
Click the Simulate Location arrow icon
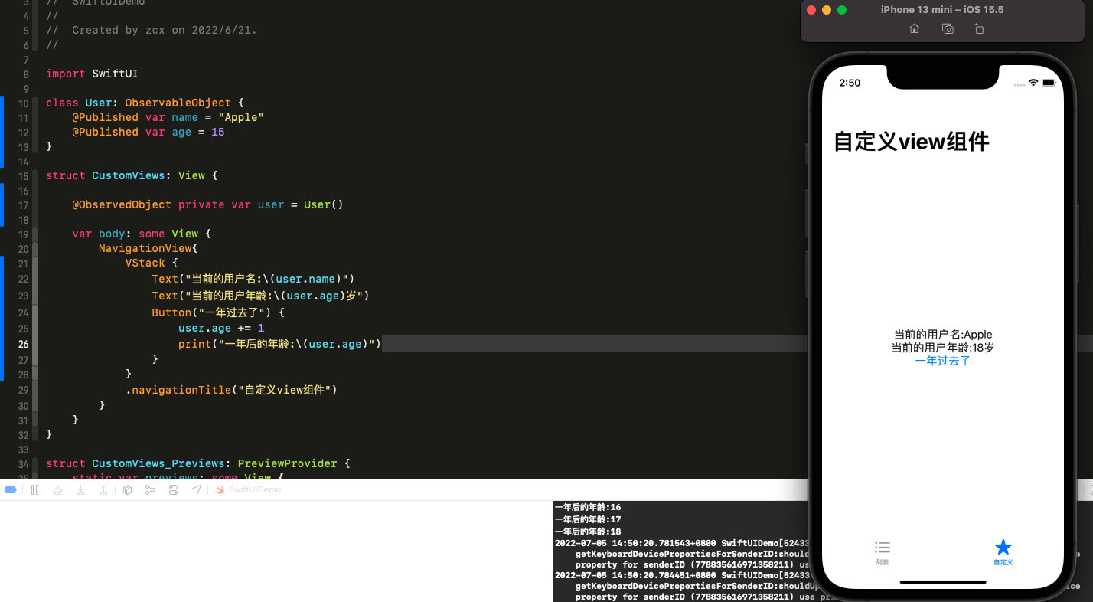pyautogui.click(x=197, y=489)
